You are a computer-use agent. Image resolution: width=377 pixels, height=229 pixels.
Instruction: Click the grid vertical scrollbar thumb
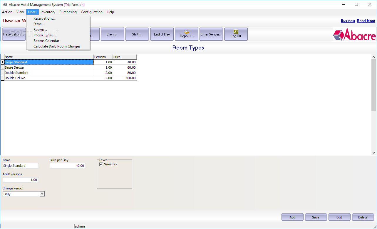[x=374, y=85]
